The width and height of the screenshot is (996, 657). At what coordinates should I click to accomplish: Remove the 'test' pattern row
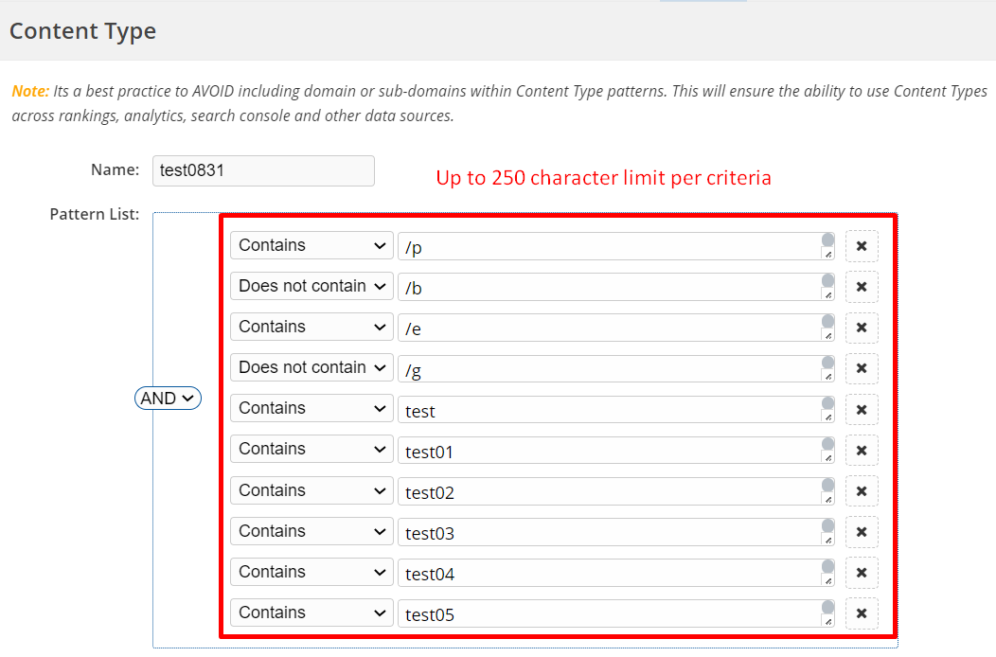[861, 409]
